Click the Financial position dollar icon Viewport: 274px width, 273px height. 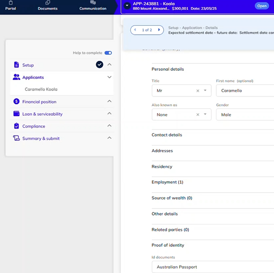click(x=16, y=101)
